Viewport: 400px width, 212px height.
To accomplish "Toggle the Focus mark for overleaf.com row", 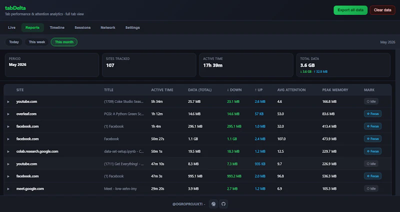I will pos(372,114).
